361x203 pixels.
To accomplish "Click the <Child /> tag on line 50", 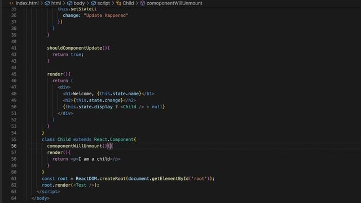I will point(132,107).
